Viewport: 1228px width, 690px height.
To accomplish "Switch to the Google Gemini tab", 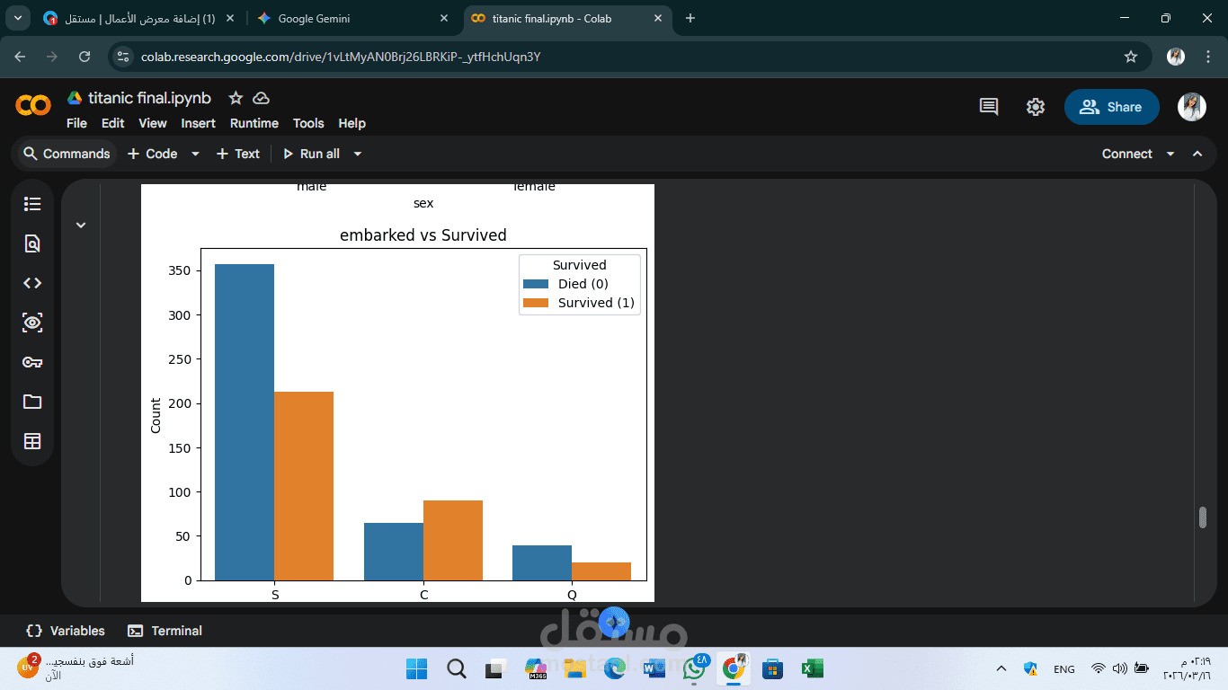I will click(x=352, y=18).
